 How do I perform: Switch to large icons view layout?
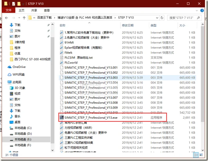point(201,155)
